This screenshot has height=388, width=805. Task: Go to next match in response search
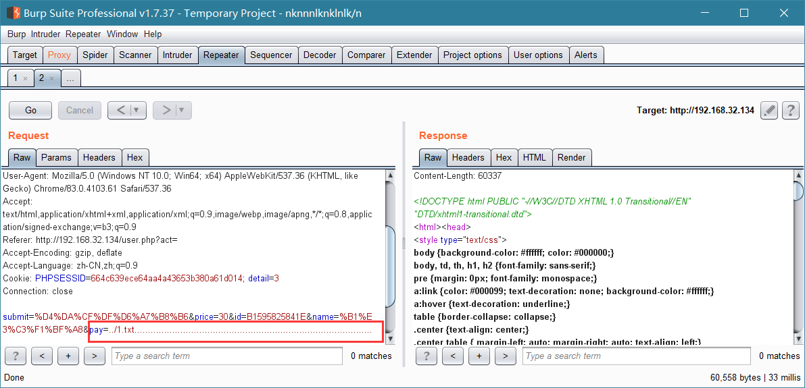tap(505, 355)
